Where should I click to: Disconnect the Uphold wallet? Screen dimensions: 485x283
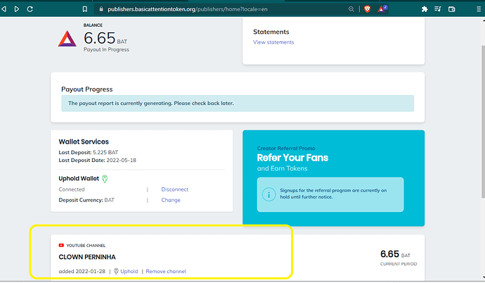coord(175,189)
